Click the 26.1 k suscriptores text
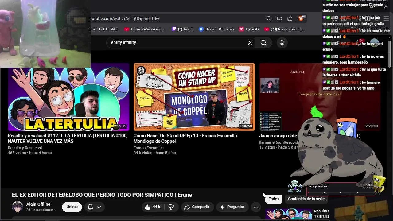 pos(40,210)
